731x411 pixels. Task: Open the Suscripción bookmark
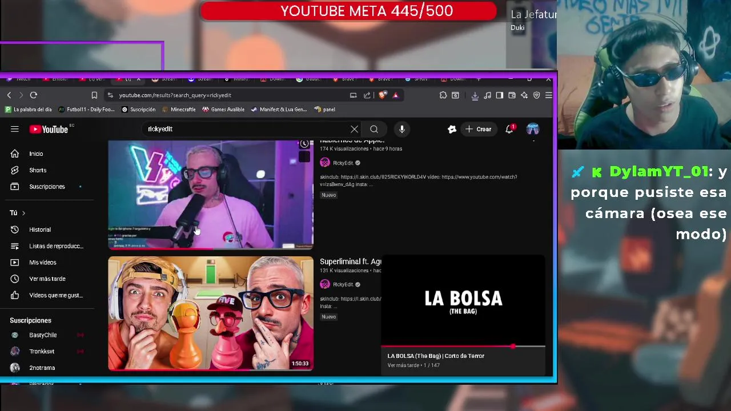pyautogui.click(x=138, y=110)
